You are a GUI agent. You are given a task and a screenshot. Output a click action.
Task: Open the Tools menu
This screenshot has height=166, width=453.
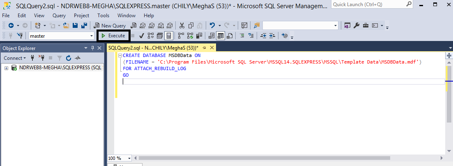[x=103, y=16]
